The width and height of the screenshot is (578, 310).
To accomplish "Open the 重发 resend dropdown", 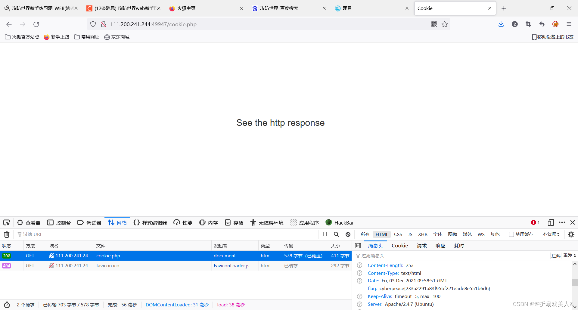I will point(570,256).
